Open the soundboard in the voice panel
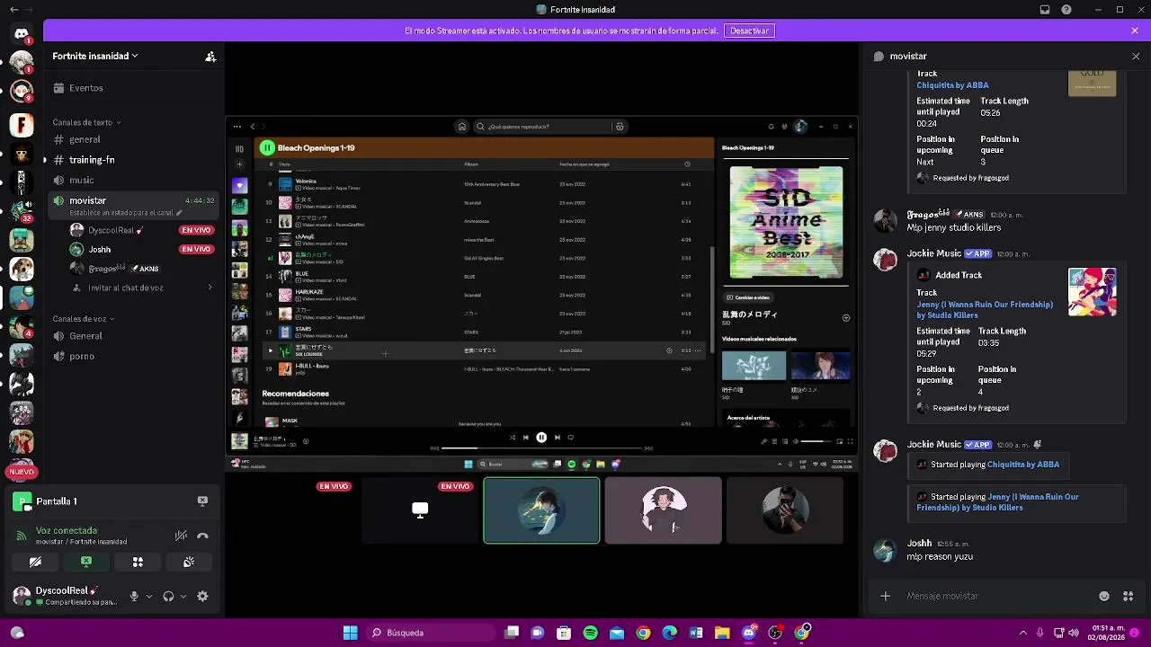Screen dimensions: 1151x647 point(189,562)
